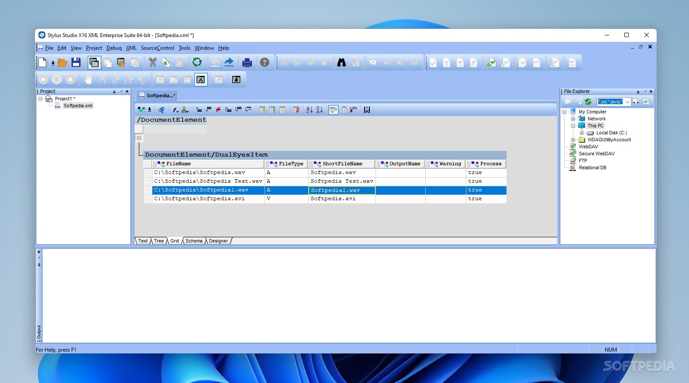Screen dimensions: 689x383
Task: Save the document with the floppy disk icon
Action: pyautogui.click(x=76, y=62)
